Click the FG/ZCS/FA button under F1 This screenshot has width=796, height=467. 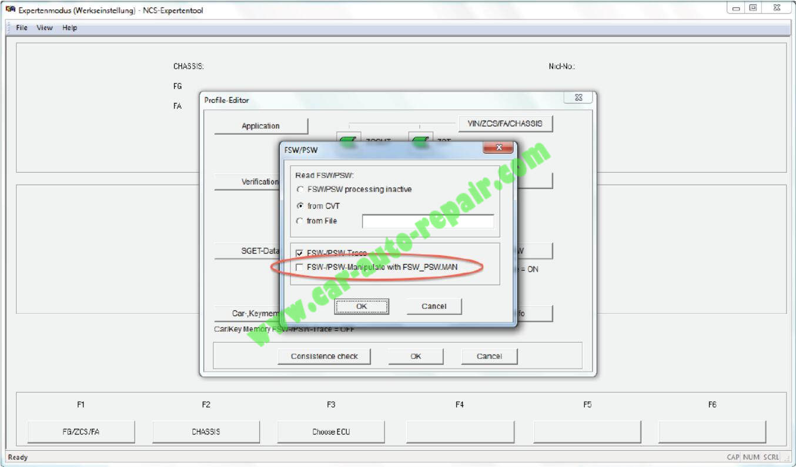(81, 432)
